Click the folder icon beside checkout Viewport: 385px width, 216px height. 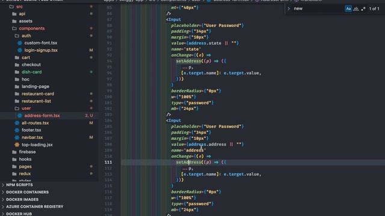pyautogui.click(x=17, y=65)
